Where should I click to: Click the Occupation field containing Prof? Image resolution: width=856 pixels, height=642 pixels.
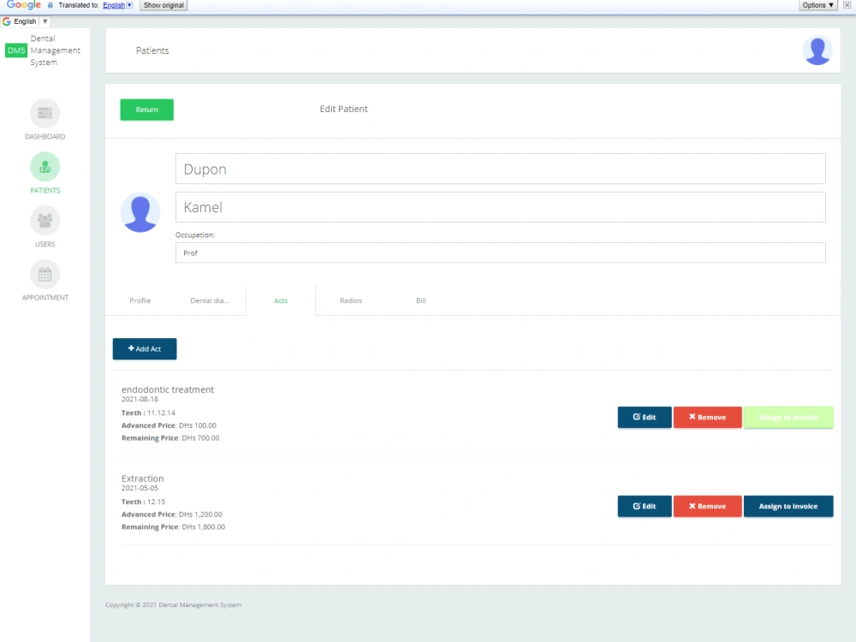point(500,253)
